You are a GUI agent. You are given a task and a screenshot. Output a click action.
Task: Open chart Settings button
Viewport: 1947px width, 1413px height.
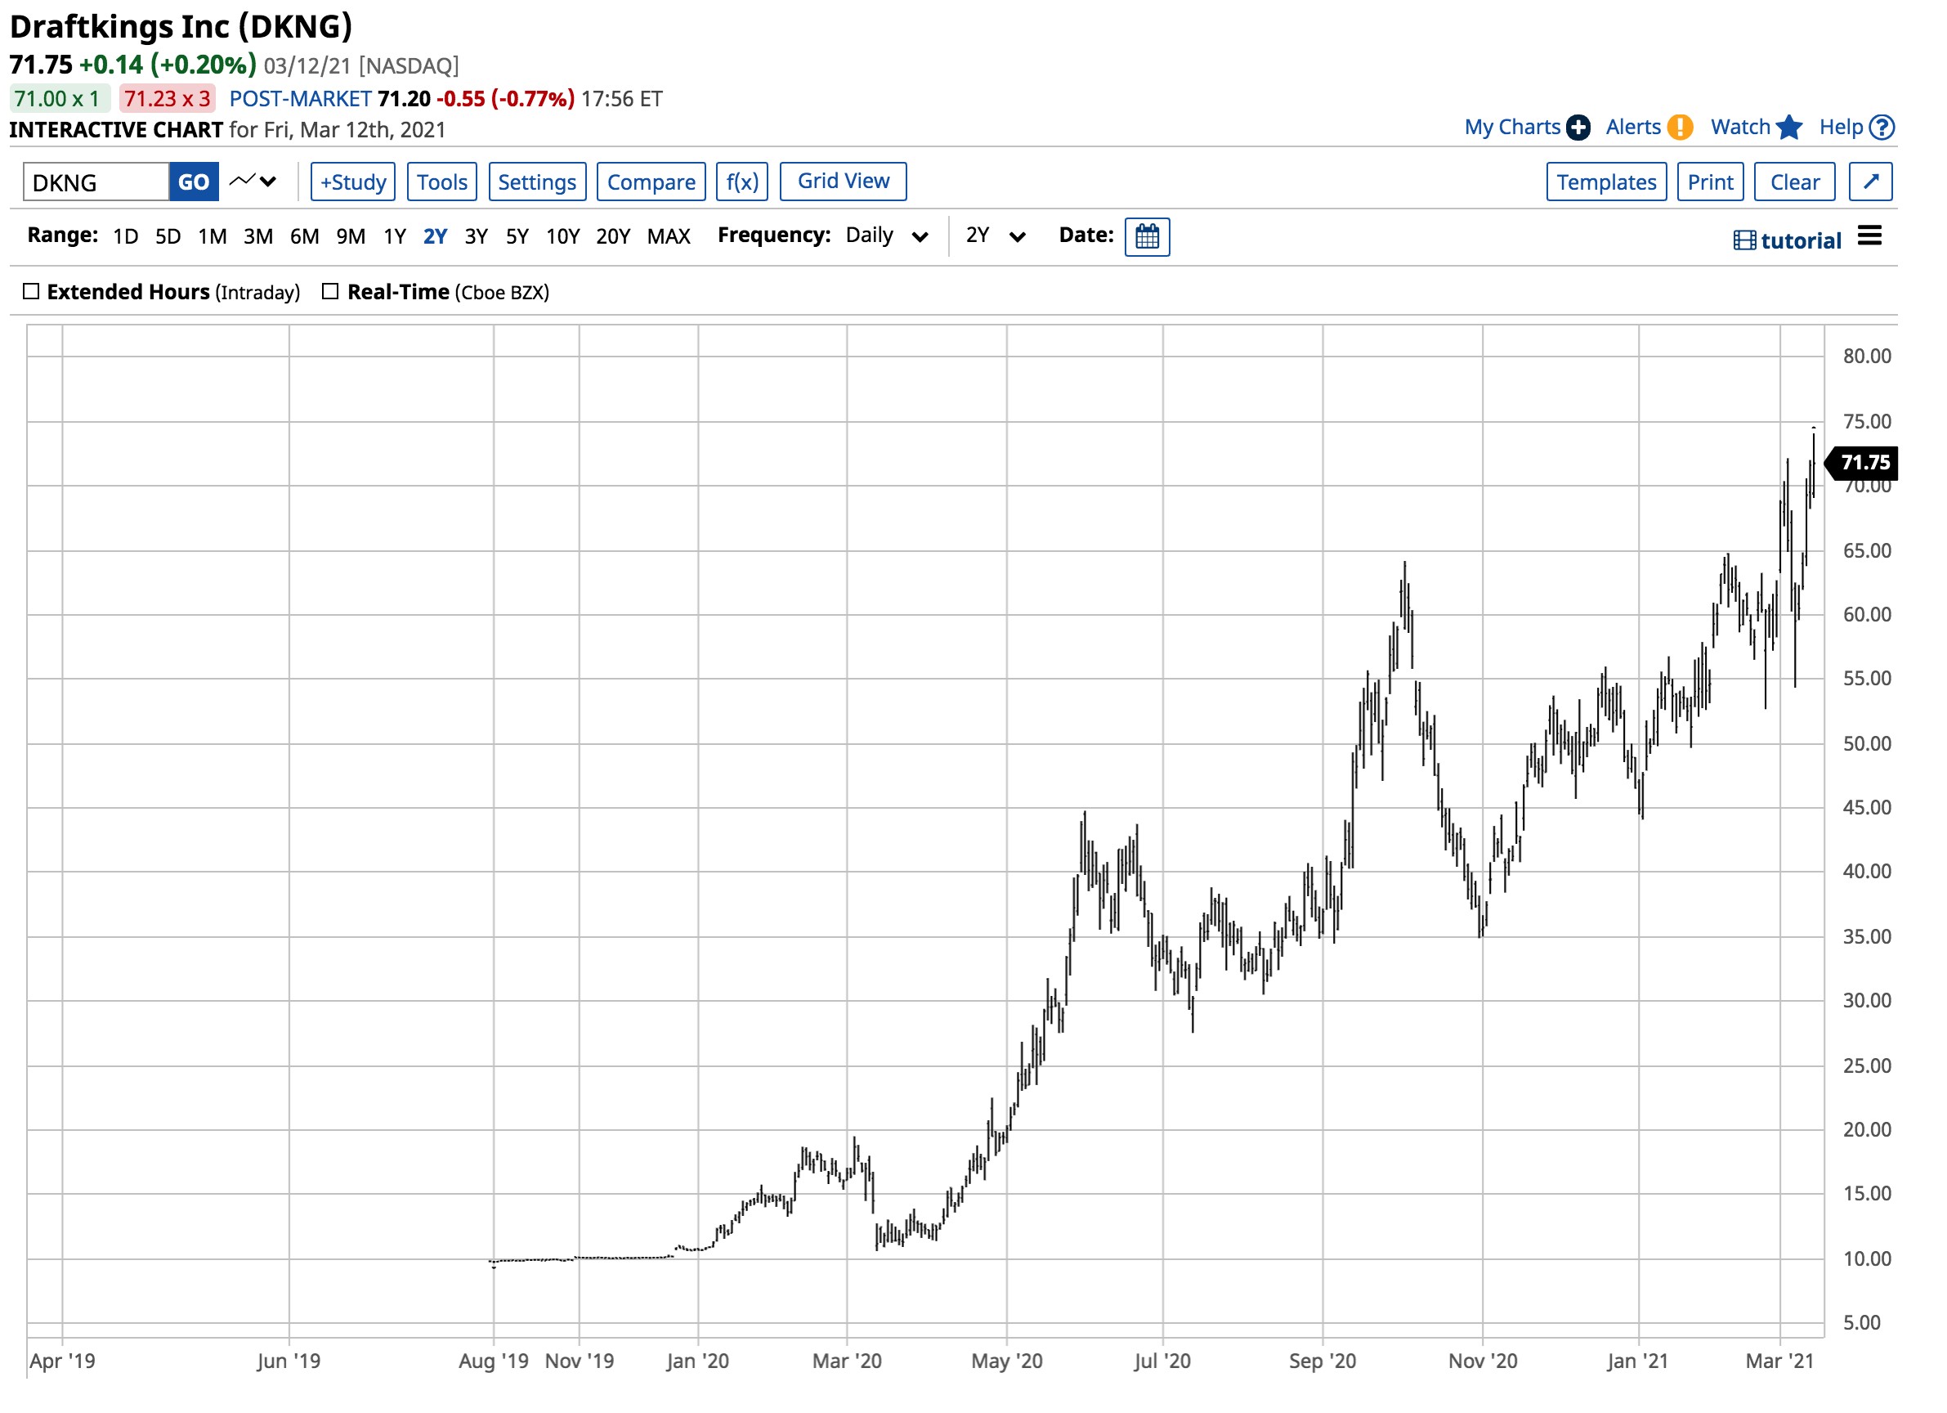tap(537, 182)
